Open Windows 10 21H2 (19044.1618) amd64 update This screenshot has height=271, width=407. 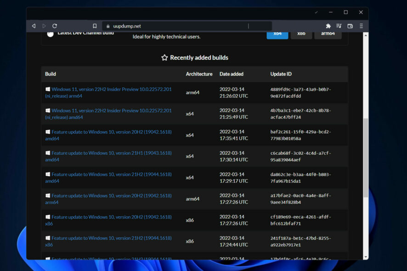coord(108,178)
